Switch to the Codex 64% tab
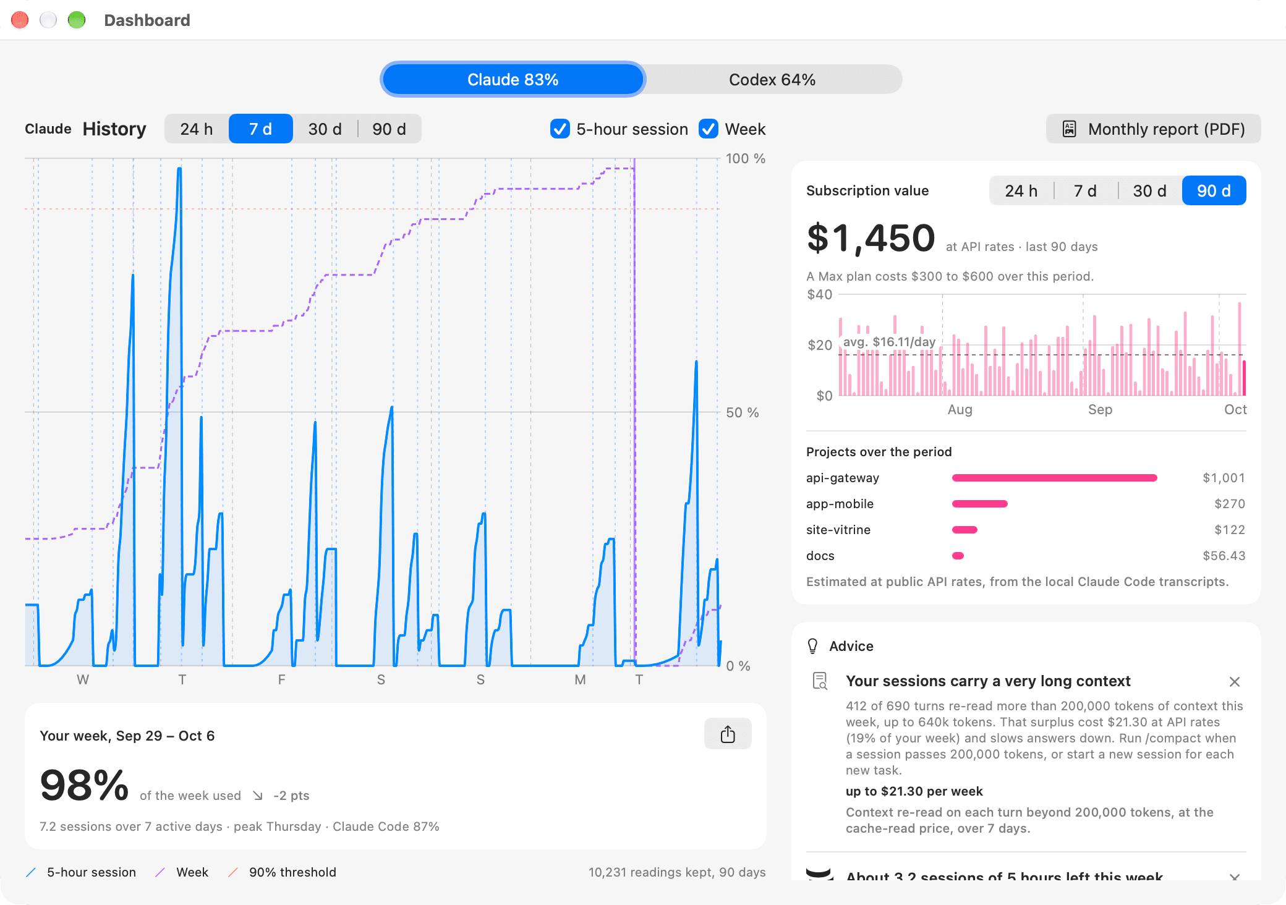The image size is (1286, 905). [772, 79]
